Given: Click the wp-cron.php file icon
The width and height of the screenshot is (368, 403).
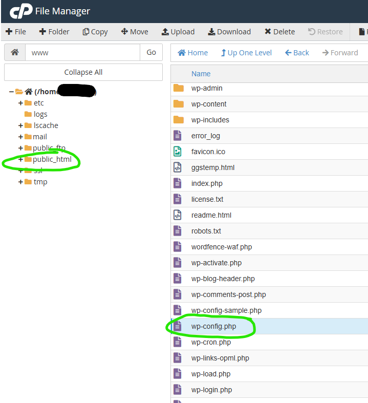Looking at the screenshot, I should tap(178, 343).
